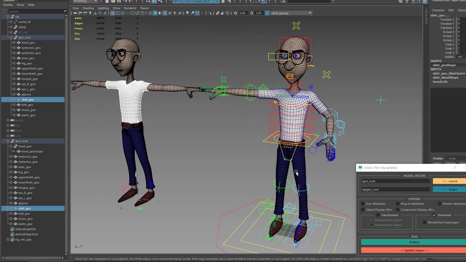
Task: Click the orange source button
Action: [x=449, y=181]
